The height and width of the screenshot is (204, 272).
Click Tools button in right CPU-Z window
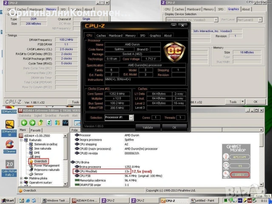pyautogui.click(x=233, y=102)
